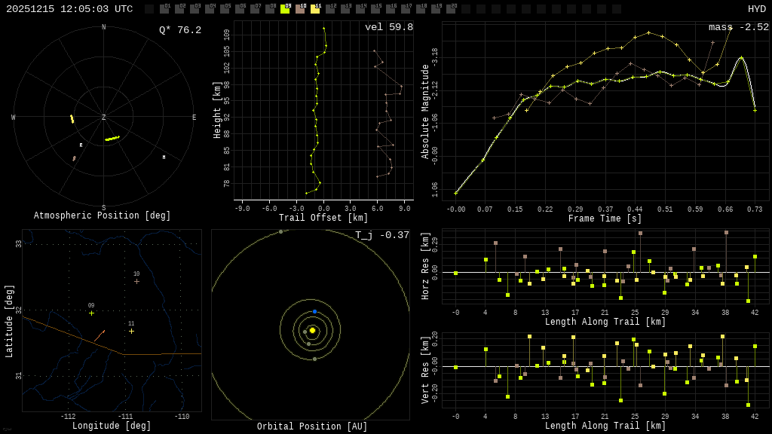Toggle the highlighted station 09 box in top bar
The width and height of the screenshot is (772, 434).
(x=285, y=9)
